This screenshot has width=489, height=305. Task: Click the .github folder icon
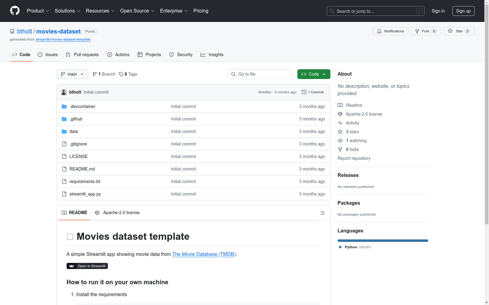64,119
